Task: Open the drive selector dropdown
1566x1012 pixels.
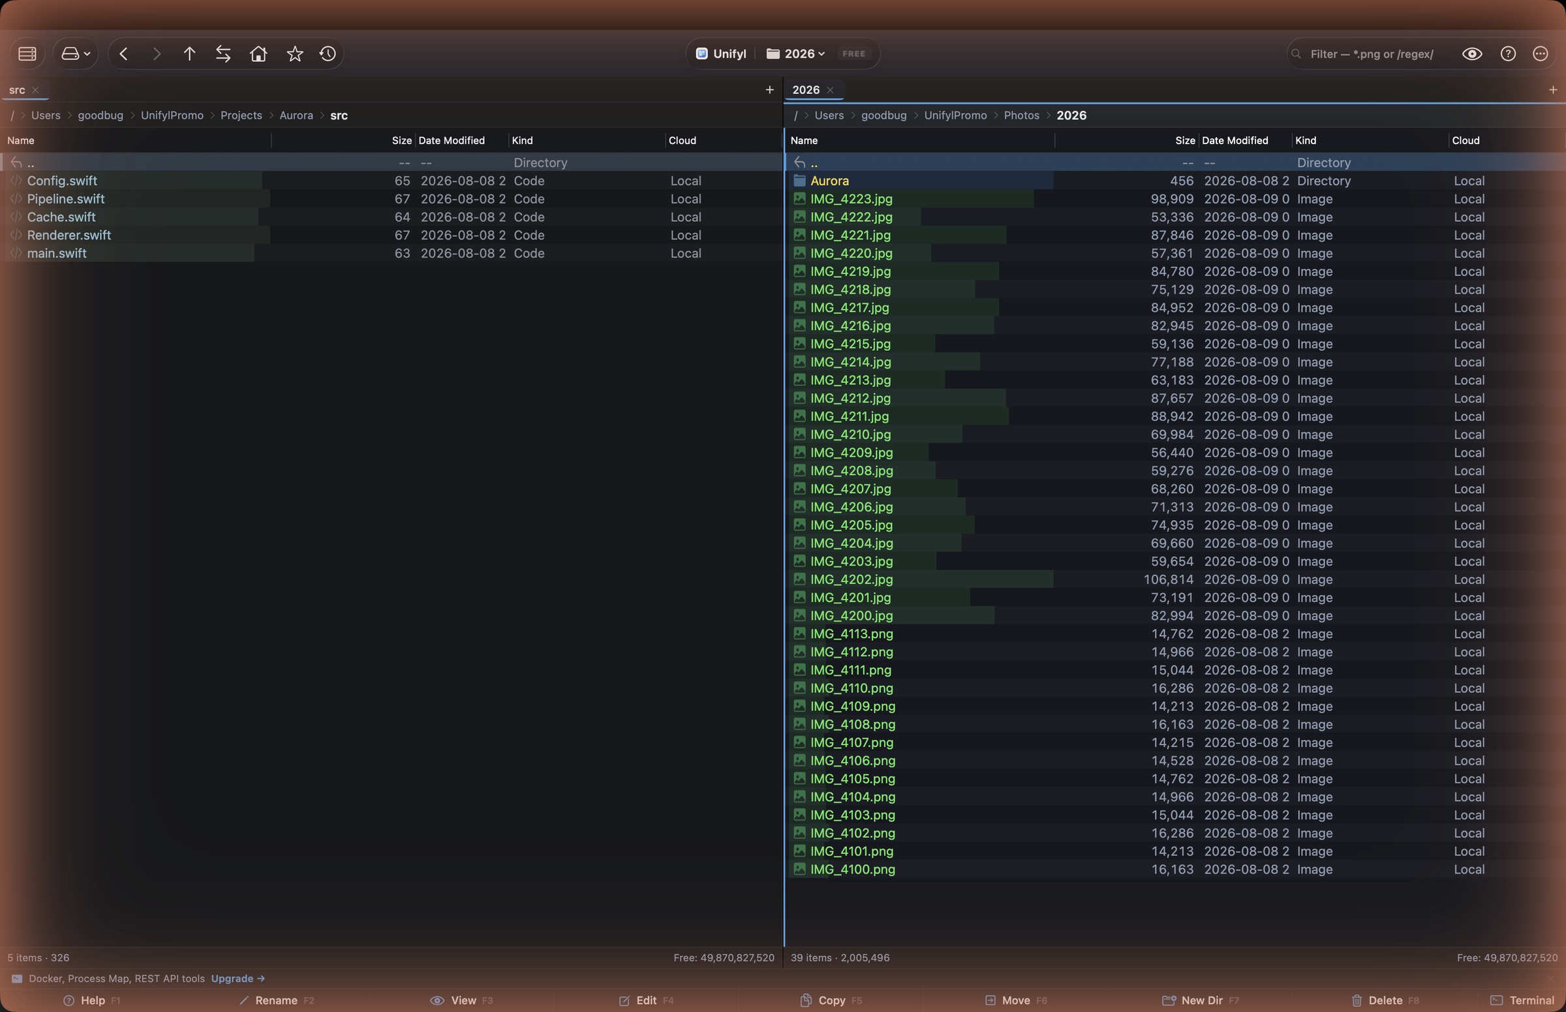Action: pyautogui.click(x=76, y=54)
